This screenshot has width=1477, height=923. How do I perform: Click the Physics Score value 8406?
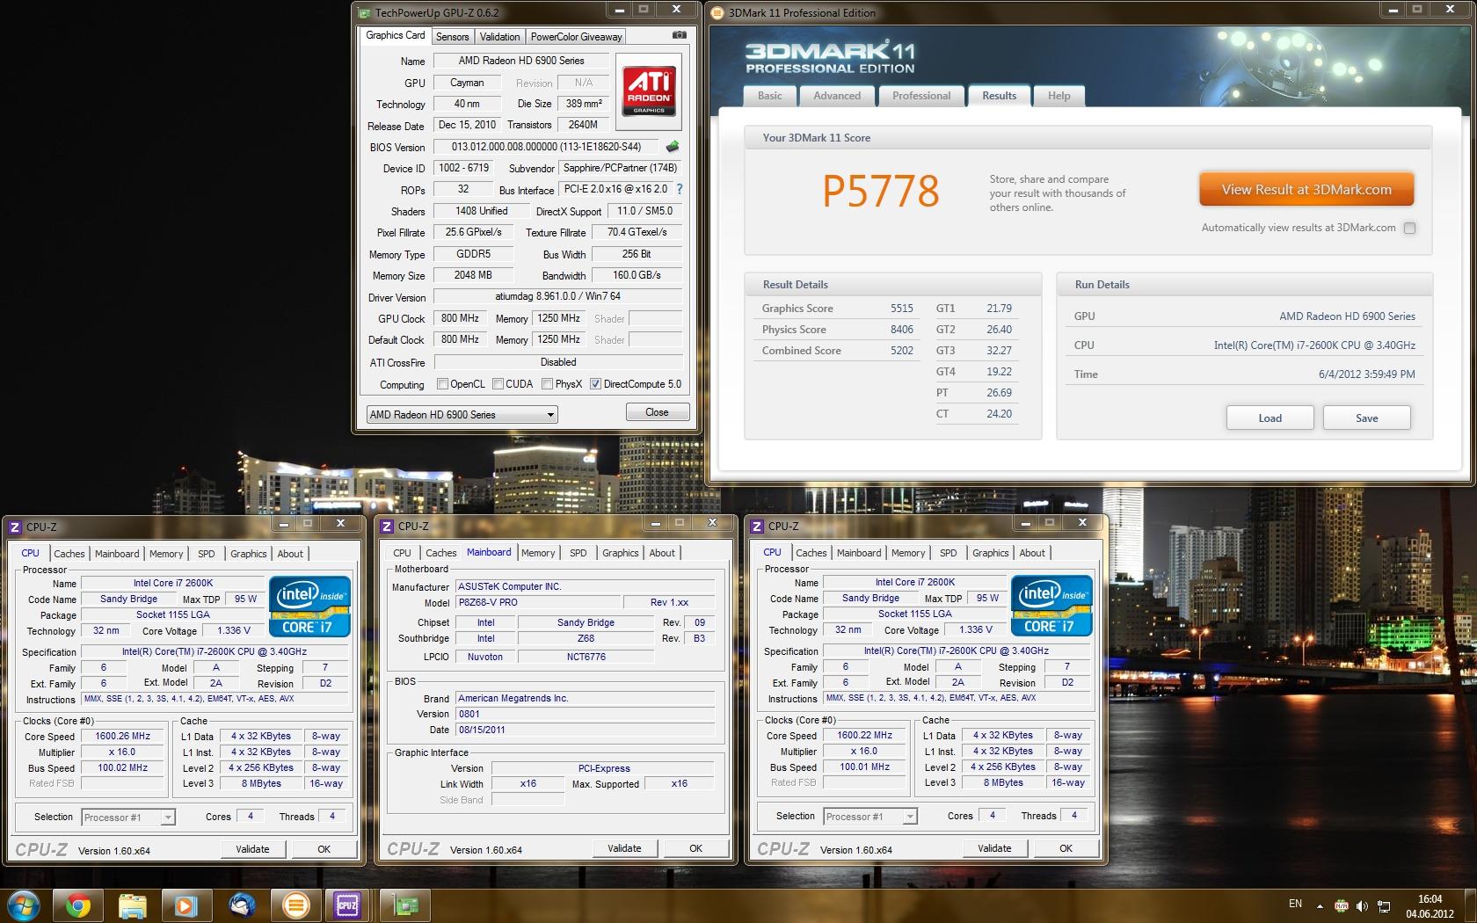(x=901, y=330)
